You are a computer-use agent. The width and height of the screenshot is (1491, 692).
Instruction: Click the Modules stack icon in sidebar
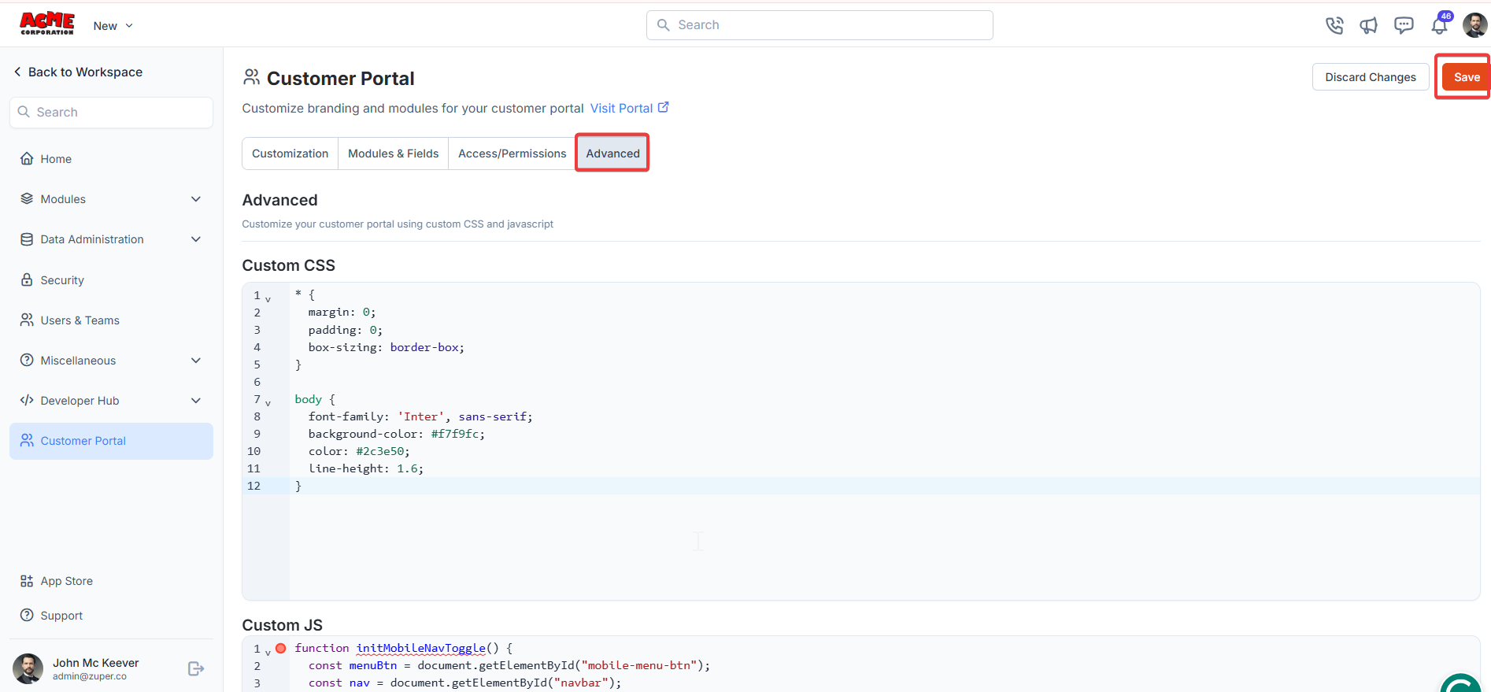[x=27, y=198]
